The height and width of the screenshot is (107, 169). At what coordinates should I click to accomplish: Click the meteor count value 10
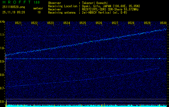pos(39,12)
